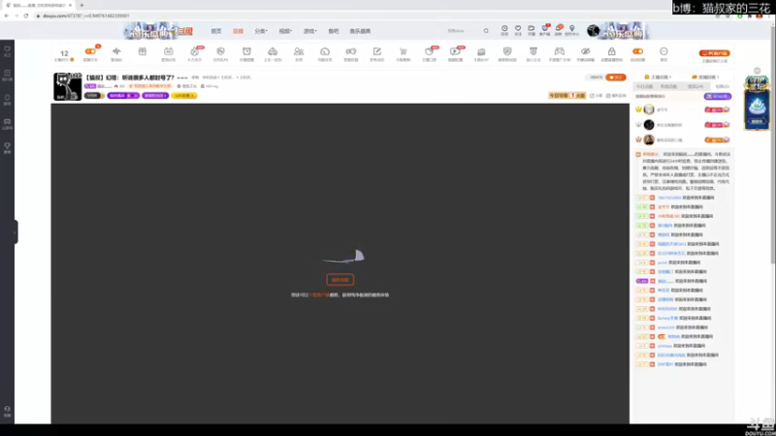Open the 鱼乐盛典 nav item

(360, 31)
